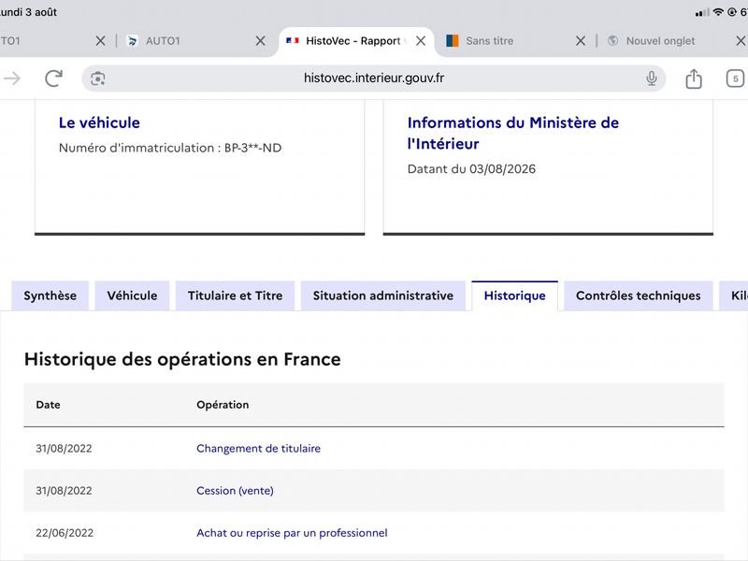Click date 31/08/2022 beside Cession (vente)

64,491
